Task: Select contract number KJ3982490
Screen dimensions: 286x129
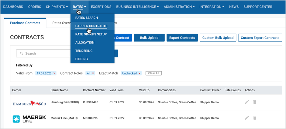Action: (91, 102)
